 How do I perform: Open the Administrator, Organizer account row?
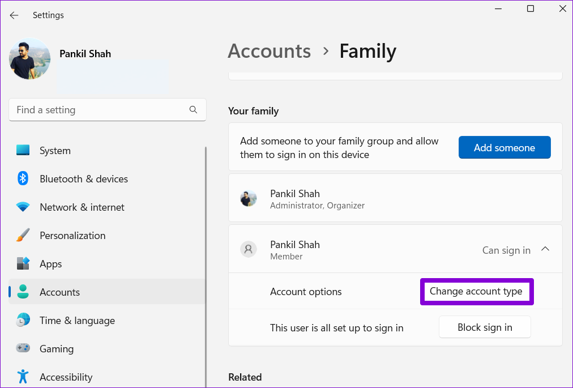(395, 199)
